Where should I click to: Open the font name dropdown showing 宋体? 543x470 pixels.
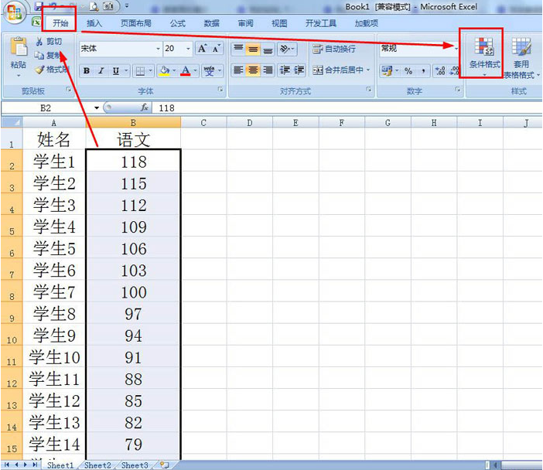click(158, 49)
